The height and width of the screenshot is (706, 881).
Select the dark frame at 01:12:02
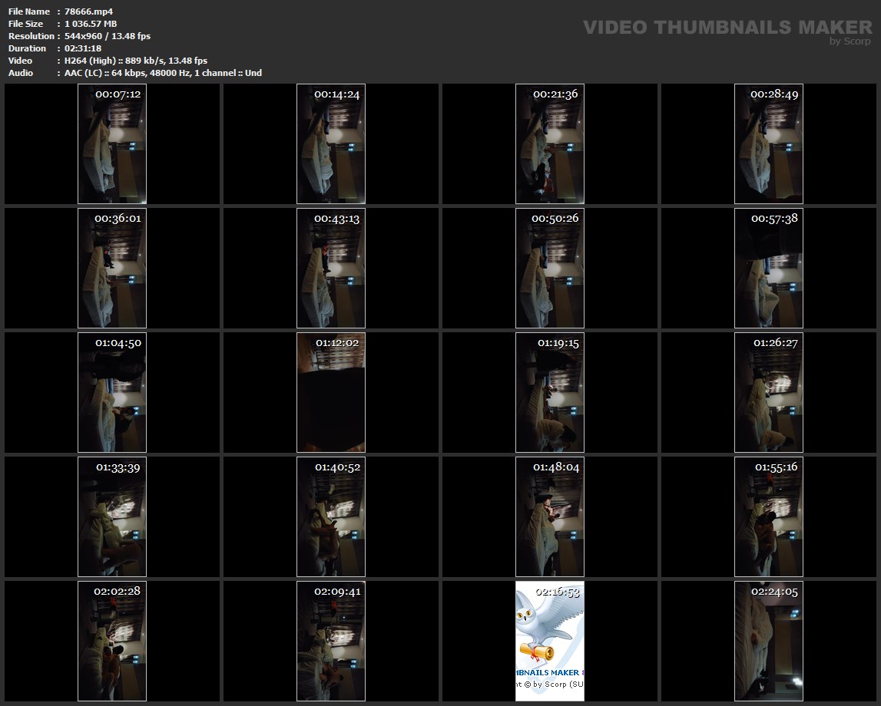[331, 393]
